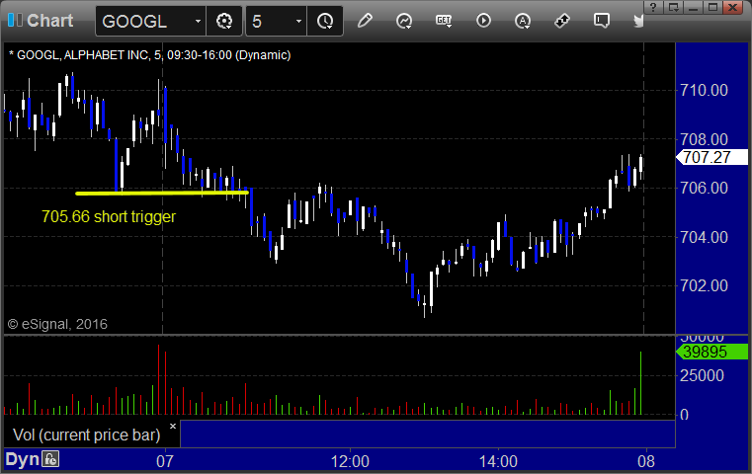The width and height of the screenshot is (752, 474).
Task: Open the GET tools menu
Action: [444, 21]
